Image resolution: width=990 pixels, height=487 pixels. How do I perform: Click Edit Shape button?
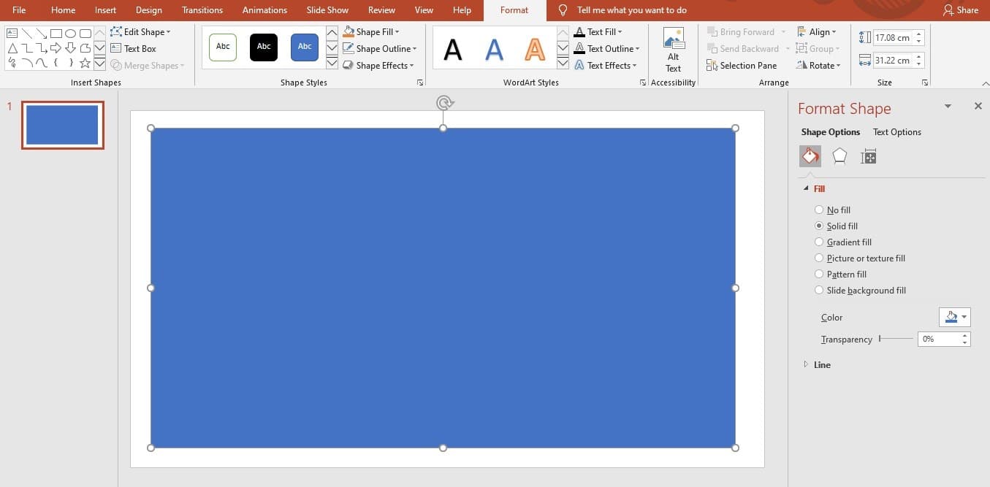pos(140,32)
